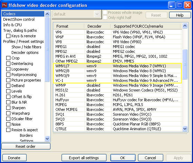Select the VP6 codec row

118,32
